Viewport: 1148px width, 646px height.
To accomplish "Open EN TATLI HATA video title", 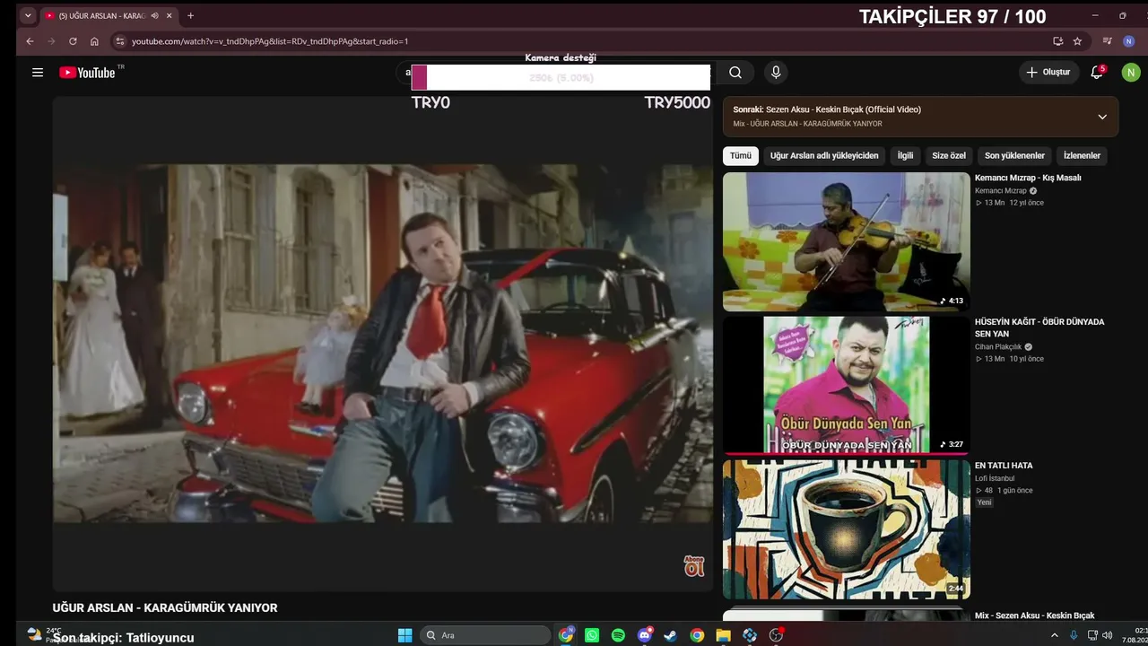I will 1004,466.
